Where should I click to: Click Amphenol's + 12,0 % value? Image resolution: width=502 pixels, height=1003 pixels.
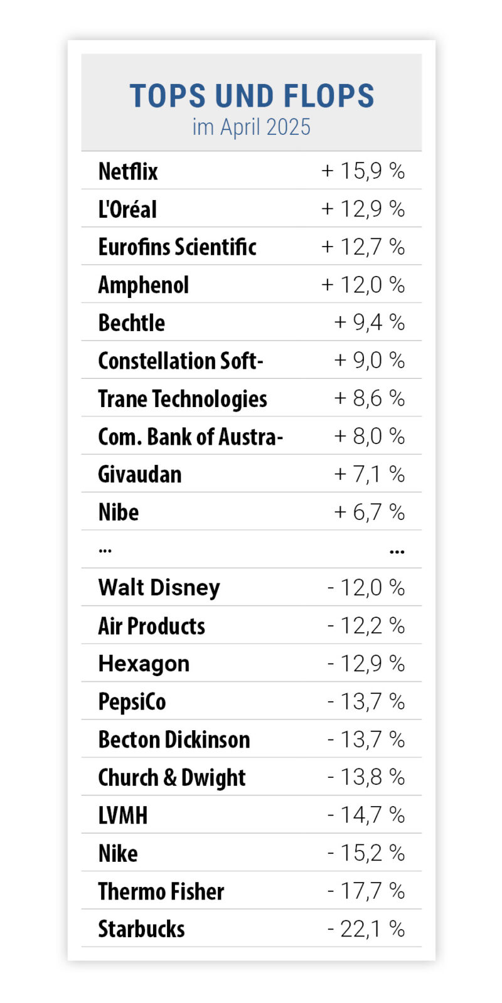click(363, 285)
